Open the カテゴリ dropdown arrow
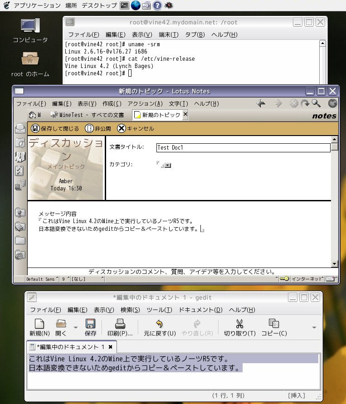 [168, 165]
